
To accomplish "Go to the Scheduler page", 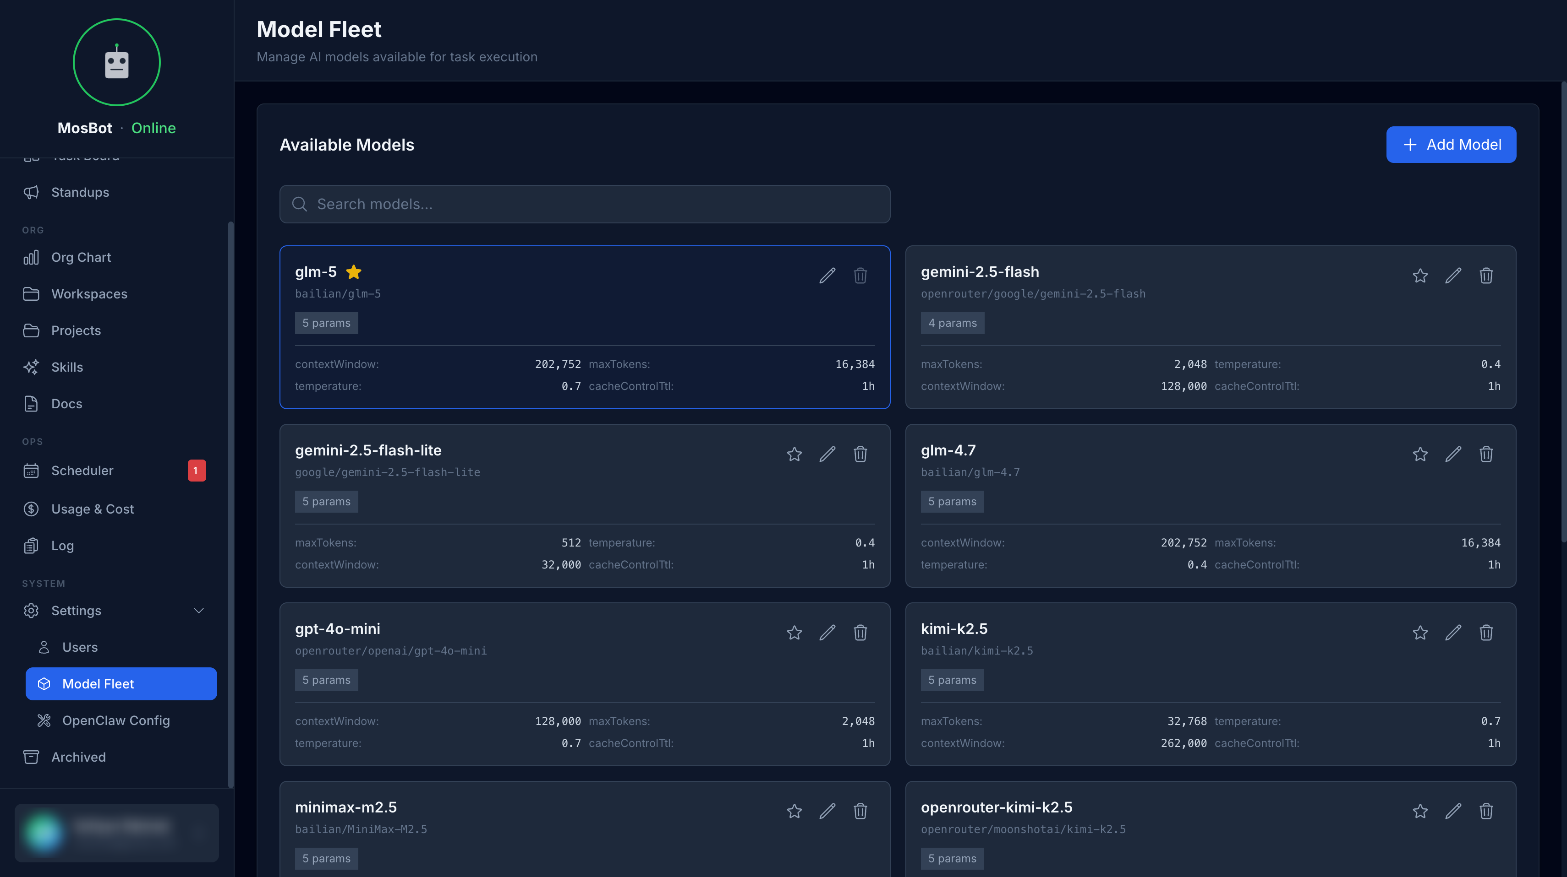I will tap(82, 471).
